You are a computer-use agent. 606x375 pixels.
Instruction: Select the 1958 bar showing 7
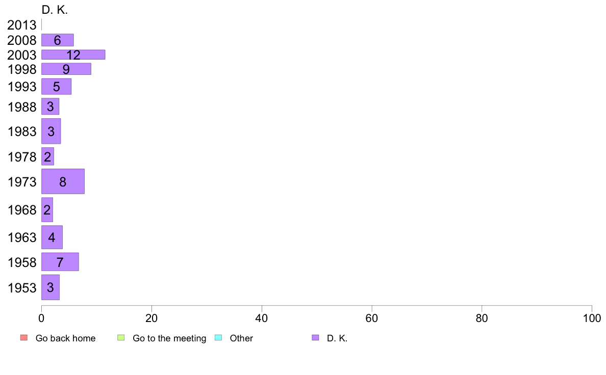60,262
